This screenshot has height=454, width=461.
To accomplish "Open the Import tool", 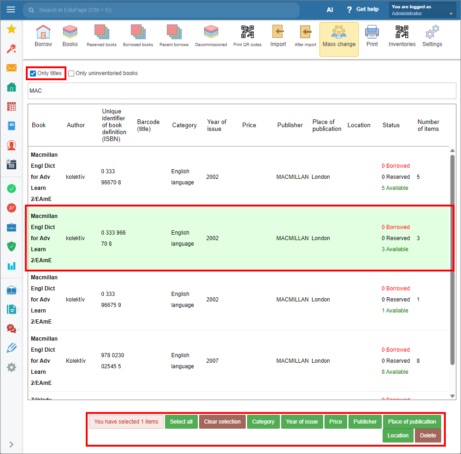I will 278,36.
